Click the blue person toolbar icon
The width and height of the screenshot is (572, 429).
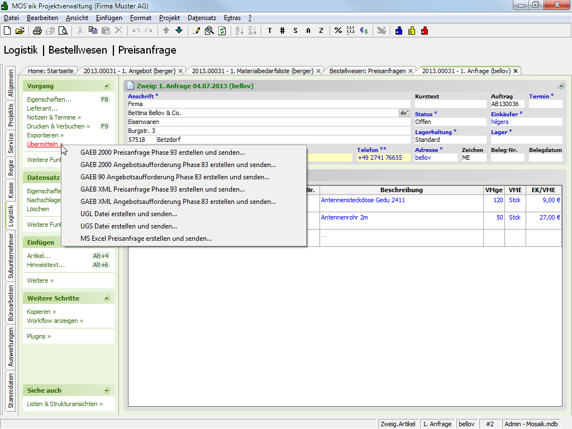click(x=399, y=31)
